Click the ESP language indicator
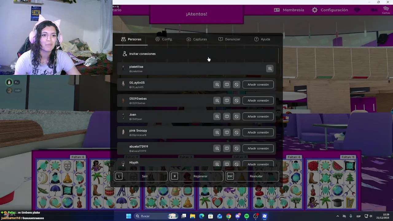The image size is (393, 221). coord(359,216)
